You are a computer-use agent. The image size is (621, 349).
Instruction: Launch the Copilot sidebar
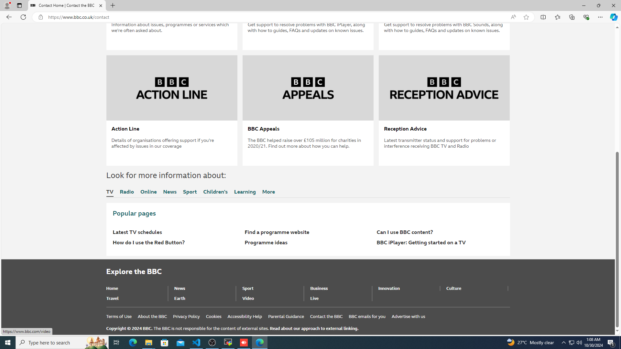click(x=614, y=17)
